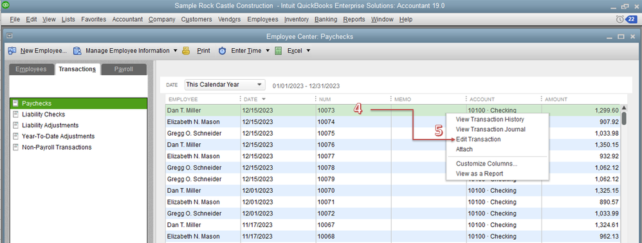Open the Help menu
The width and height of the screenshot is (642, 243).
tap(406, 19)
